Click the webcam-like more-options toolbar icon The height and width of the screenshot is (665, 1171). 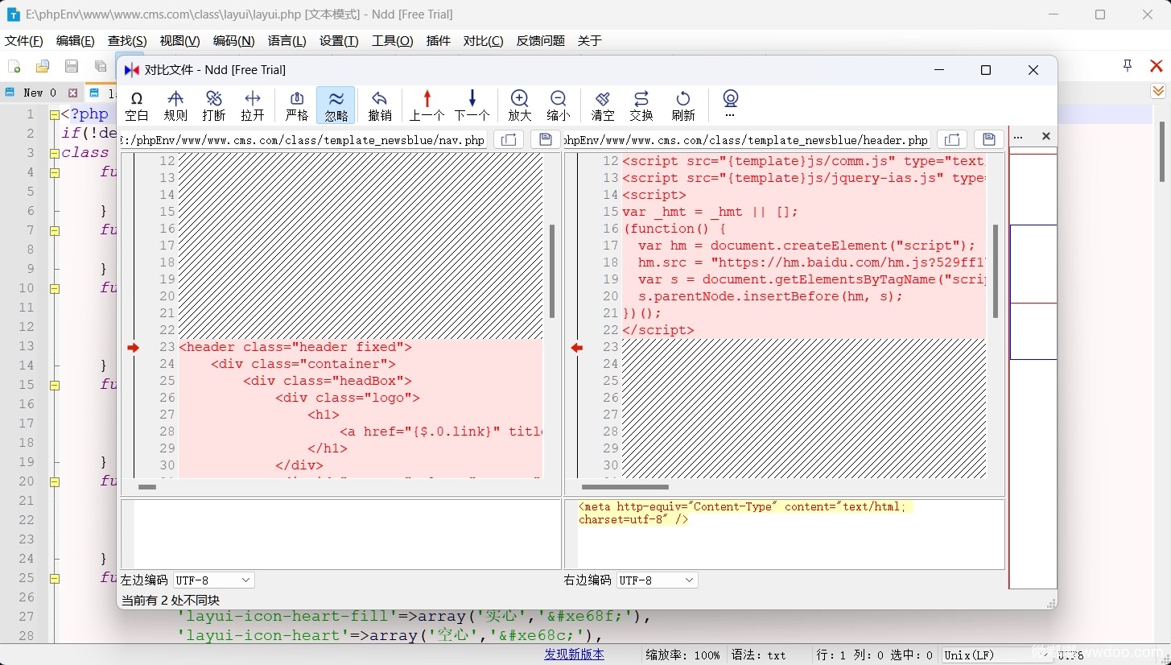click(730, 104)
